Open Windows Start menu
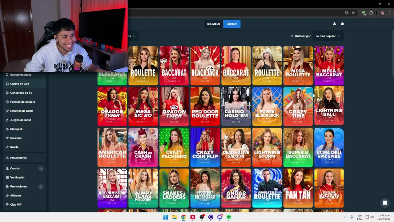The width and height of the screenshot is (394, 222). pyautogui.click(x=165, y=217)
